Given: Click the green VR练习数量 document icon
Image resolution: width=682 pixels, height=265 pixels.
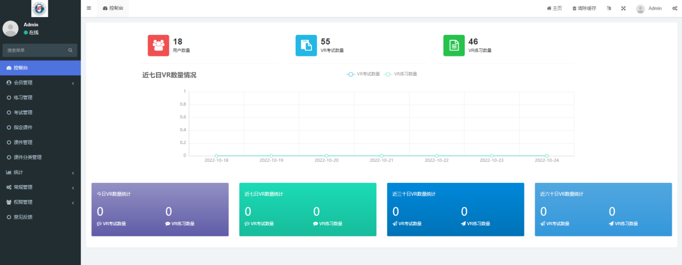Looking at the screenshot, I should tap(454, 46).
